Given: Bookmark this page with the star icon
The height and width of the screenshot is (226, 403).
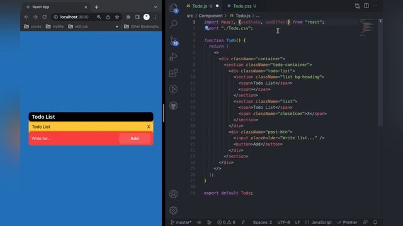Looking at the screenshot, I should coord(117,17).
